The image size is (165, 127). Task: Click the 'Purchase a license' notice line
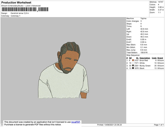click(x=33, y=125)
